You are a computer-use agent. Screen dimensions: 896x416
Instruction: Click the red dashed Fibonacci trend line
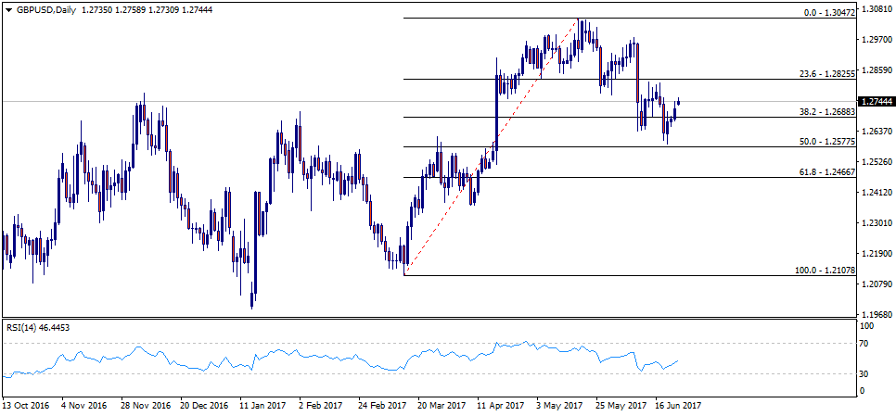tap(492, 148)
